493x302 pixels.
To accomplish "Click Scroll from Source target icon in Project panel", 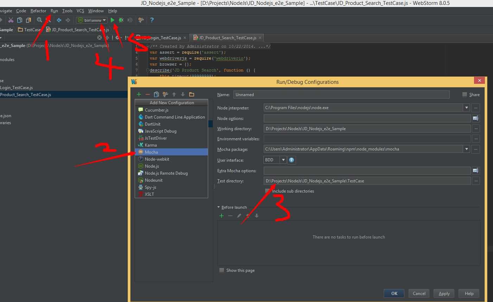I will [x=100, y=38].
